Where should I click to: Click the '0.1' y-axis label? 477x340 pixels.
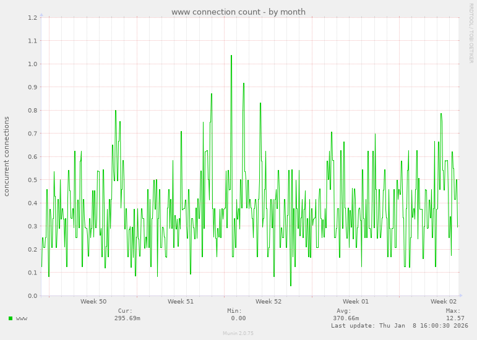pos(33,273)
